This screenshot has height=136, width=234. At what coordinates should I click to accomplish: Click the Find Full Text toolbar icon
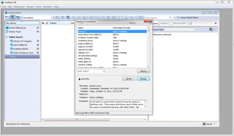click(x=84, y=18)
